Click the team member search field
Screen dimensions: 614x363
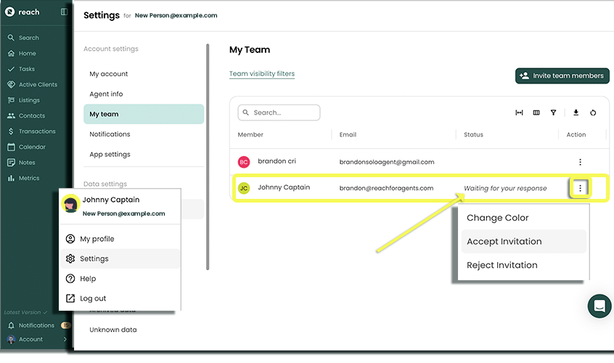pos(279,113)
